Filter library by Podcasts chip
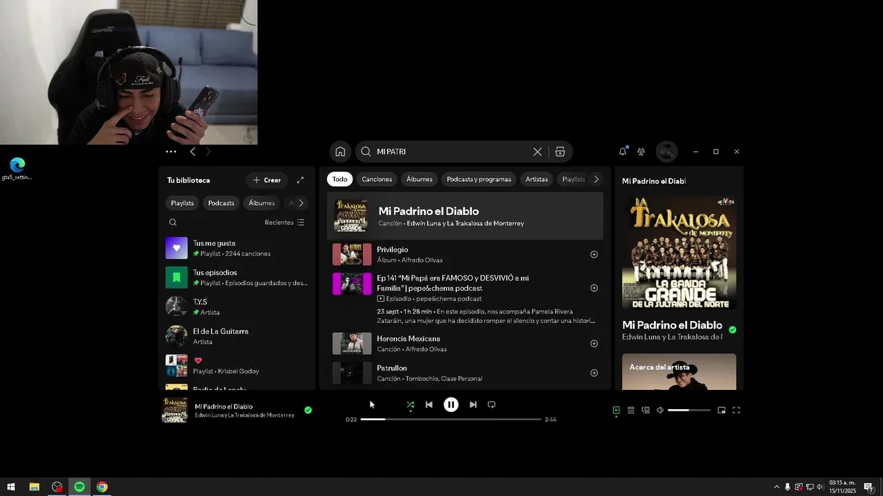883x496 pixels. coord(221,203)
